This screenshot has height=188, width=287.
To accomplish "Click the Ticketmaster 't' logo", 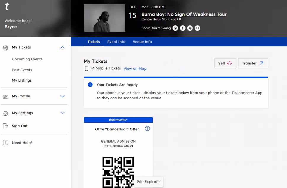I will [7, 6].
